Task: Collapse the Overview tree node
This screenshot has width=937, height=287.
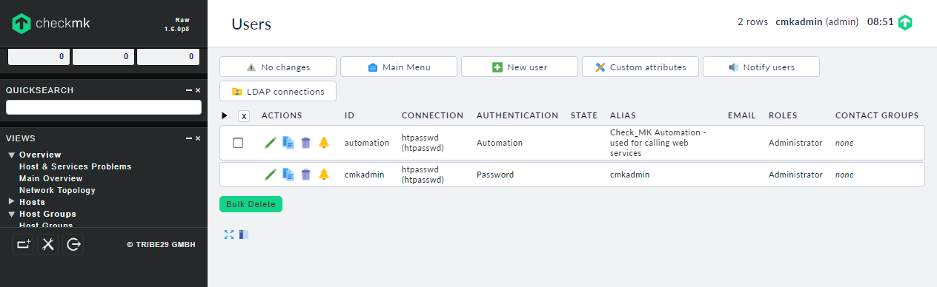Action: pos(12,155)
